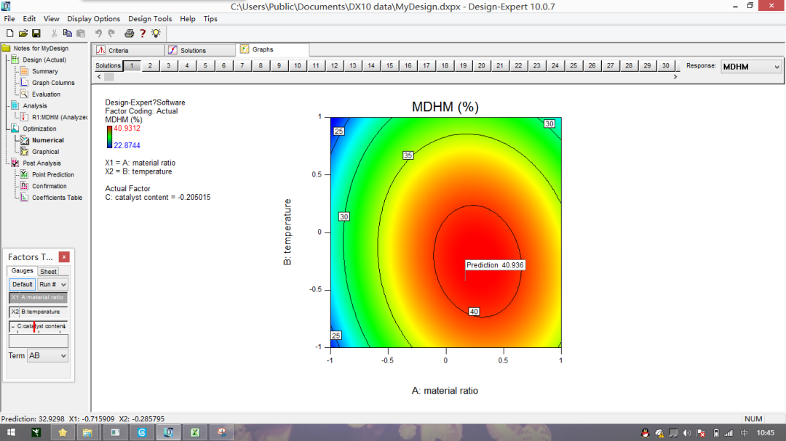Paste using the toolbar clipboard icon
Viewport: 786px width, 441px height.
(81, 33)
